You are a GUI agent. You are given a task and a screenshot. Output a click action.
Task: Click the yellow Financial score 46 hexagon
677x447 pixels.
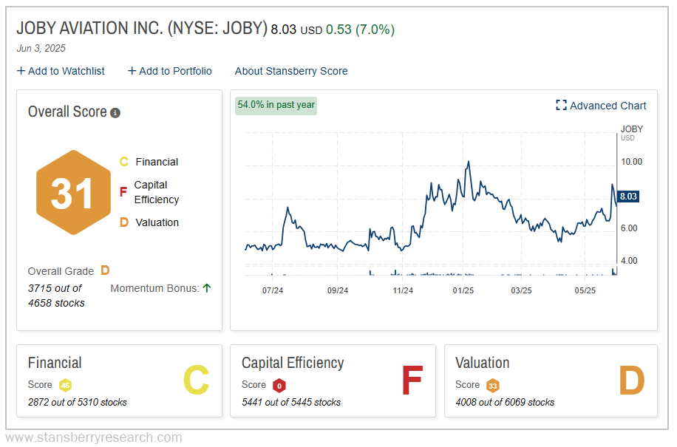(65, 385)
